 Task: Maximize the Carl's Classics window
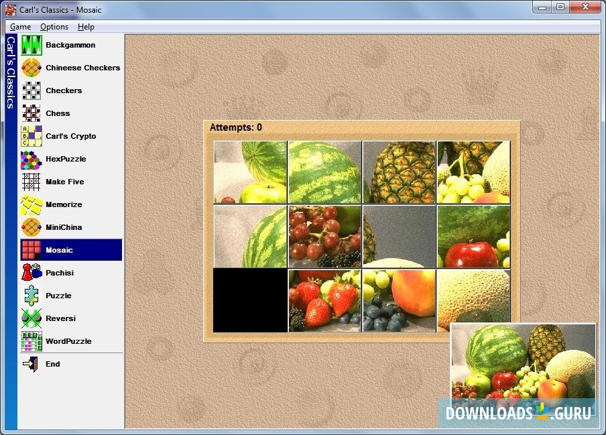click(x=560, y=7)
